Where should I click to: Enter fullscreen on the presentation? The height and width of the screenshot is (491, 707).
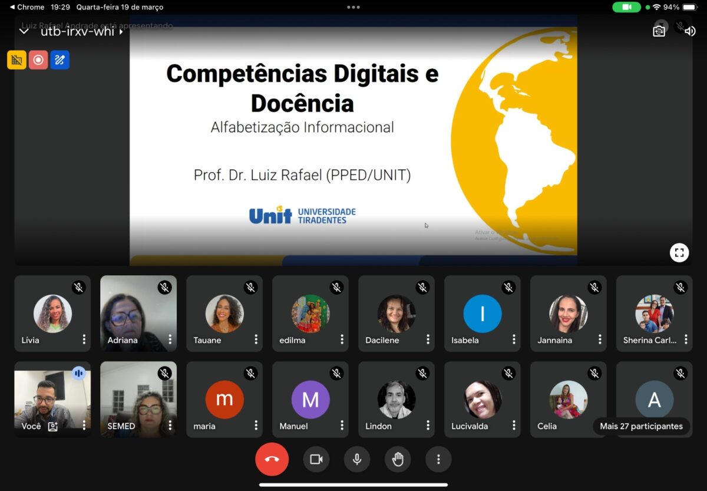click(679, 252)
